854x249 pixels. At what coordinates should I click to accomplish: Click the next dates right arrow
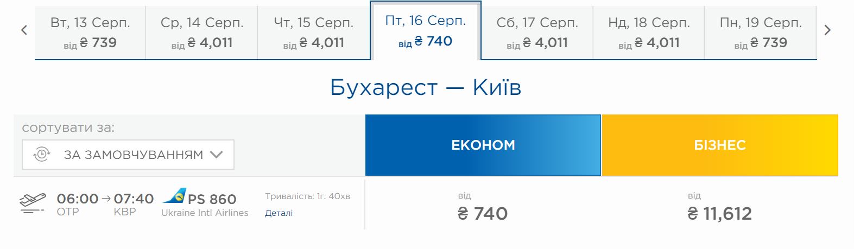tap(827, 30)
